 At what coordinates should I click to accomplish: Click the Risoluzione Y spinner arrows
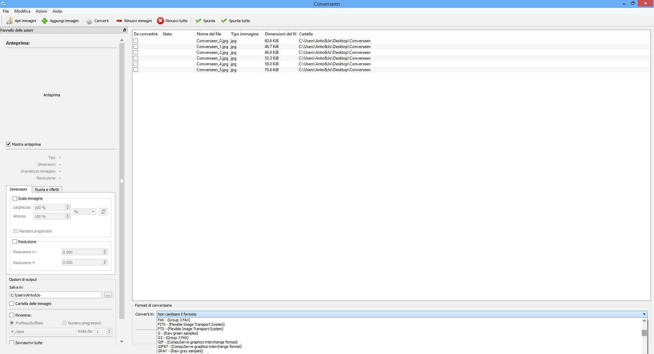coord(105,262)
